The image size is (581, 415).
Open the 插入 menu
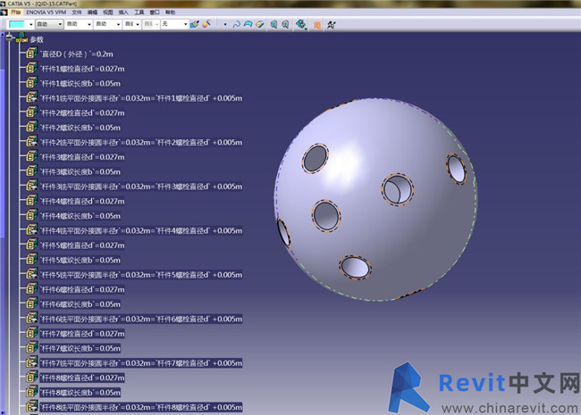pyautogui.click(x=123, y=12)
